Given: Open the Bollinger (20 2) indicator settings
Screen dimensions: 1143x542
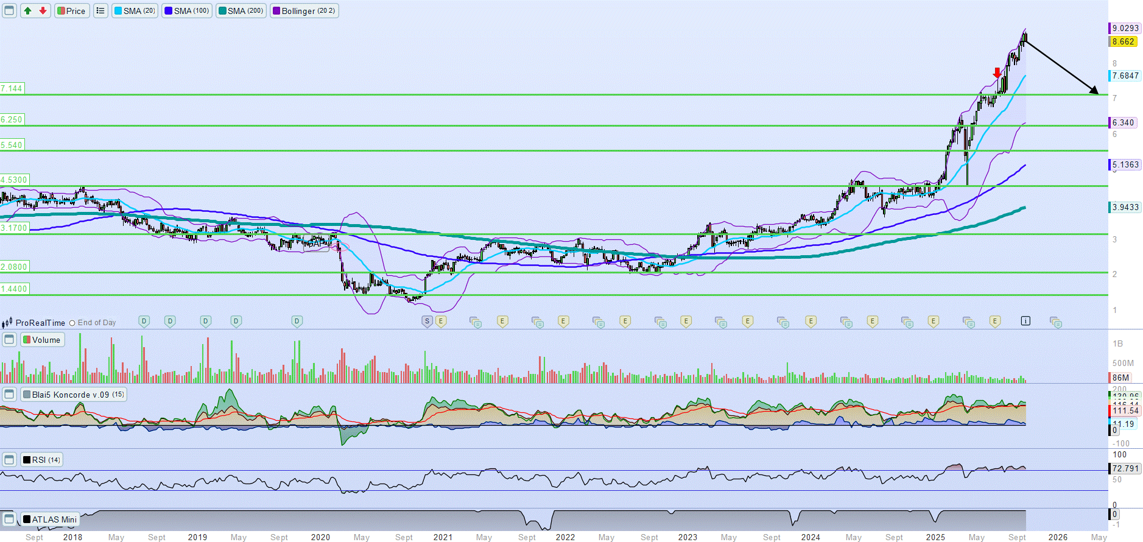Looking at the screenshot, I should [304, 11].
